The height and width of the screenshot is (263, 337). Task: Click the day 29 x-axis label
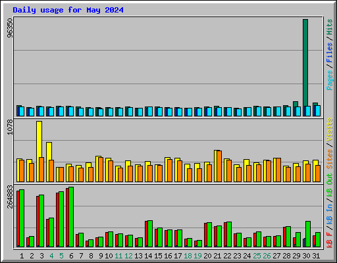(296, 256)
